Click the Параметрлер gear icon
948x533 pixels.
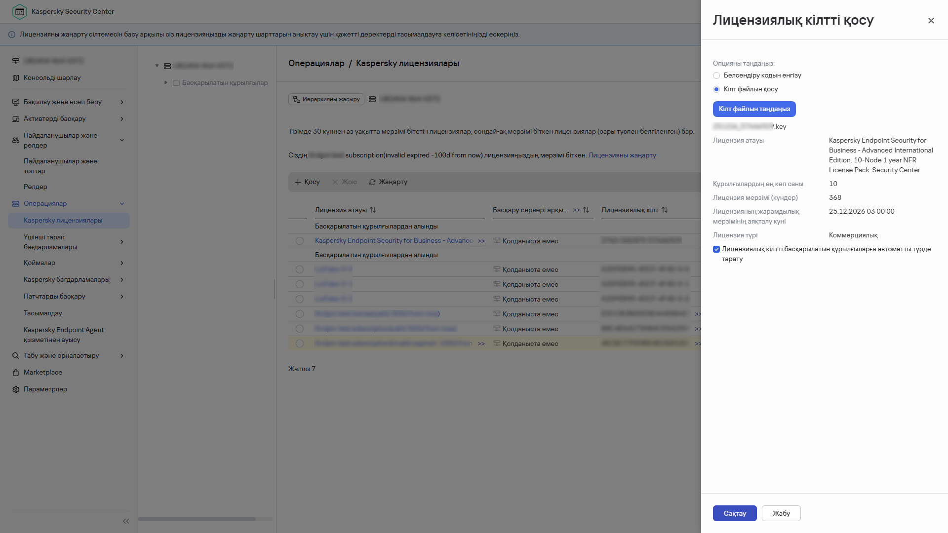16,389
